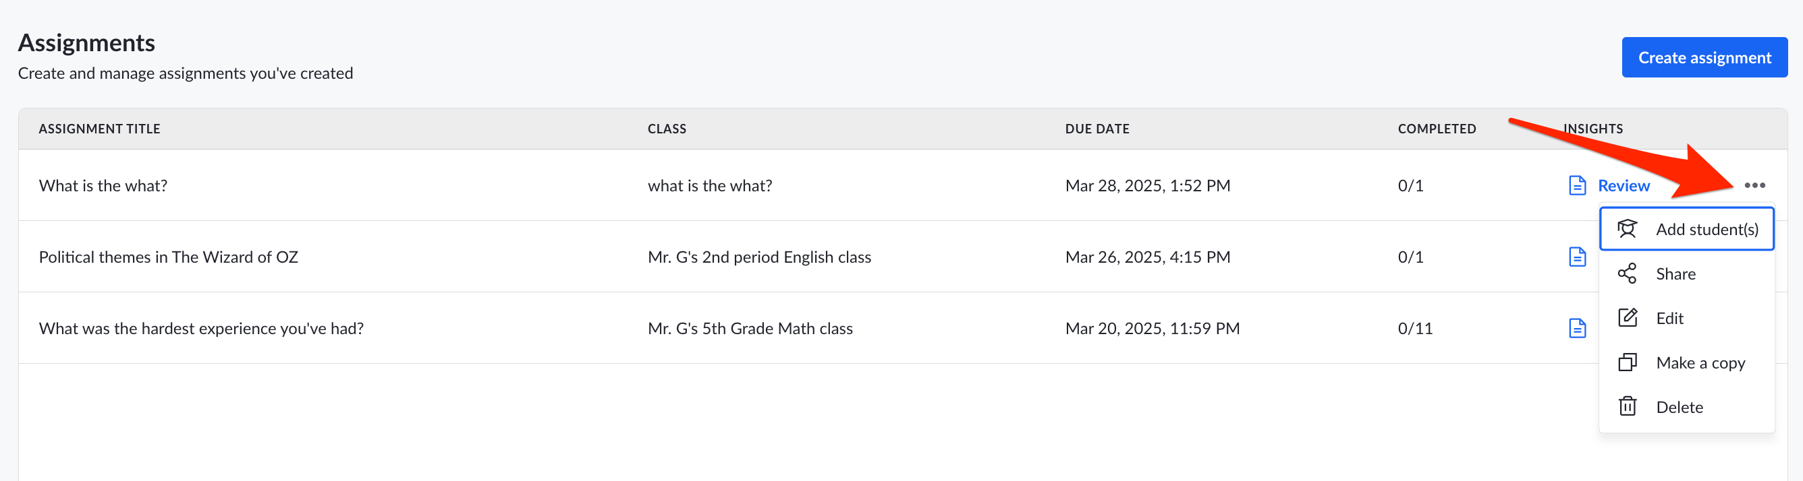The image size is (1803, 481).
Task: Click the document icon beside Review
Action: pos(1577,185)
